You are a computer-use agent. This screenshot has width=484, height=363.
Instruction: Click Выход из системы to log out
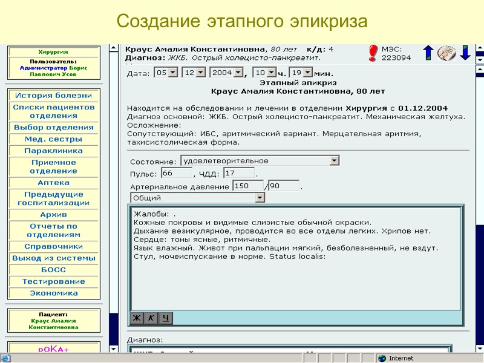click(x=54, y=258)
